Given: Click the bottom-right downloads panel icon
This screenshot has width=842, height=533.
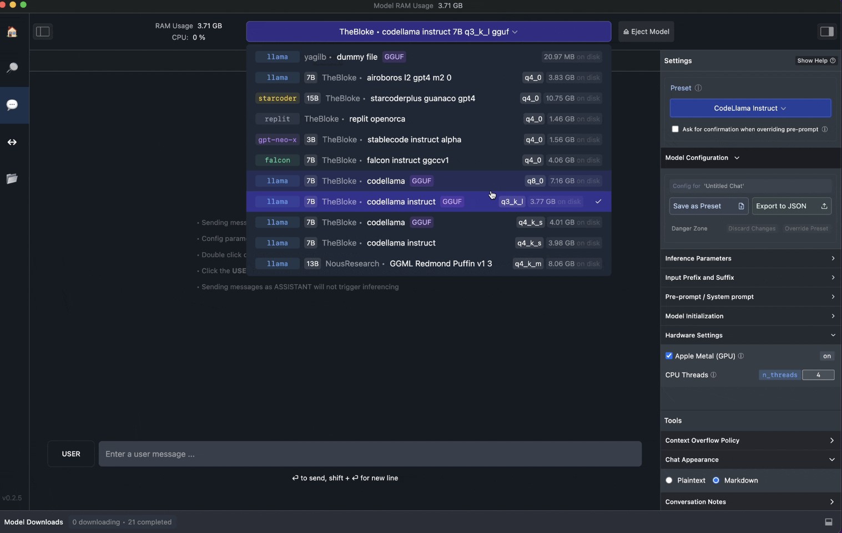Looking at the screenshot, I should (828, 522).
